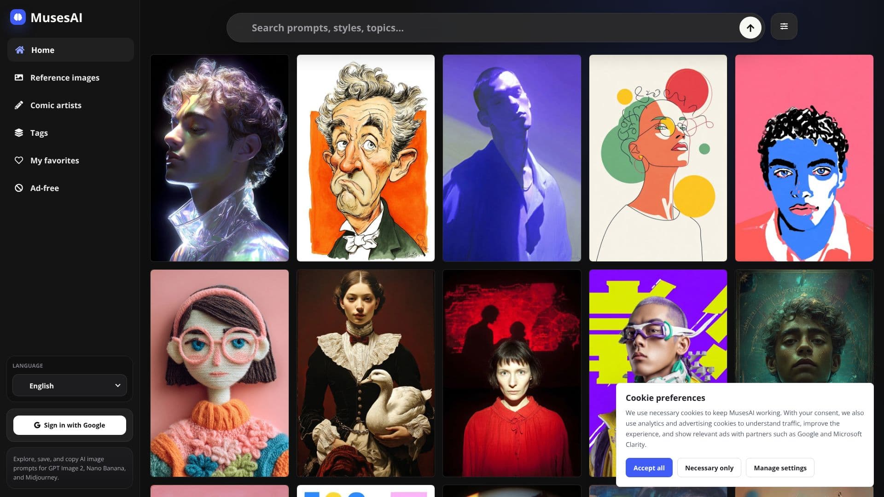Click the Reference images picture icon
This screenshot has width=884, height=497.
pyautogui.click(x=19, y=77)
